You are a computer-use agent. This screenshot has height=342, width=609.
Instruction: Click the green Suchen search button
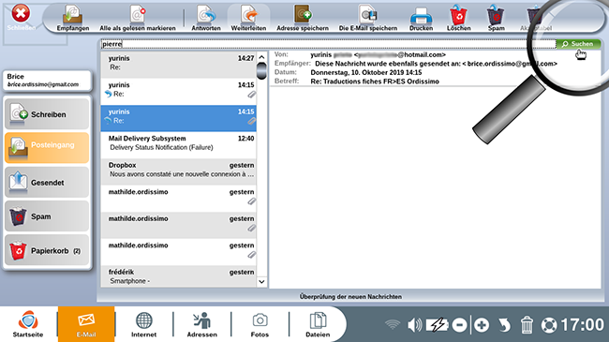point(578,44)
